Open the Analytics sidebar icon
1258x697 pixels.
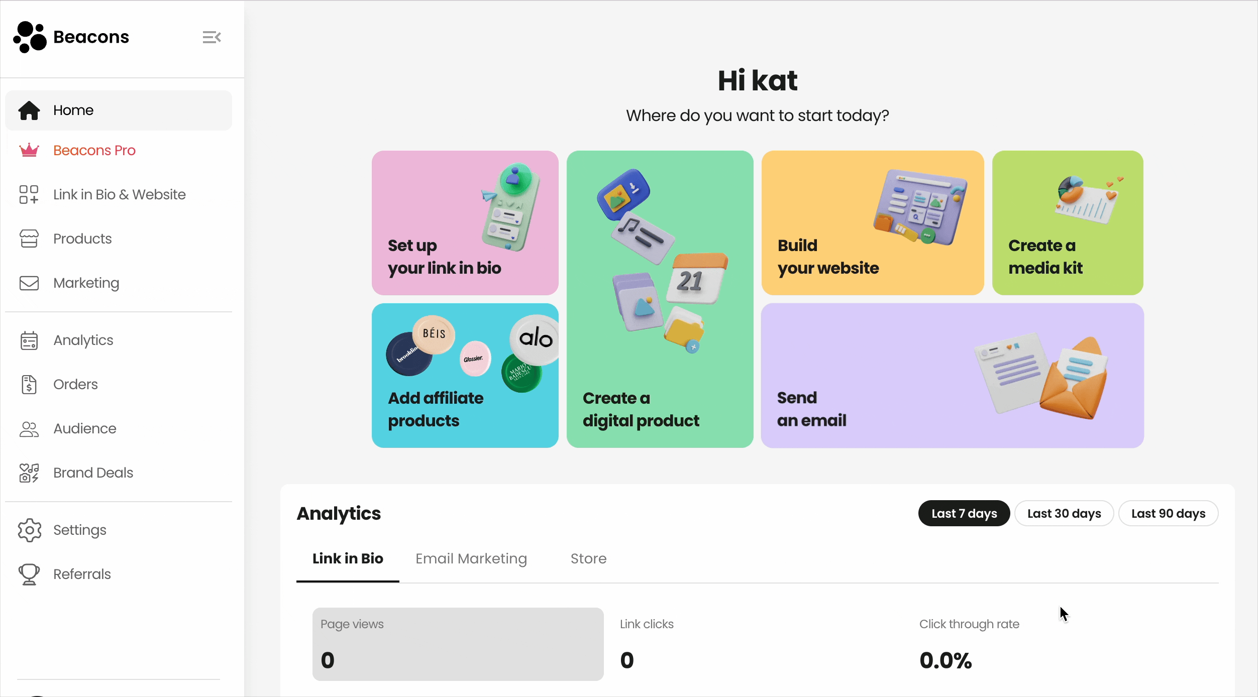click(29, 340)
